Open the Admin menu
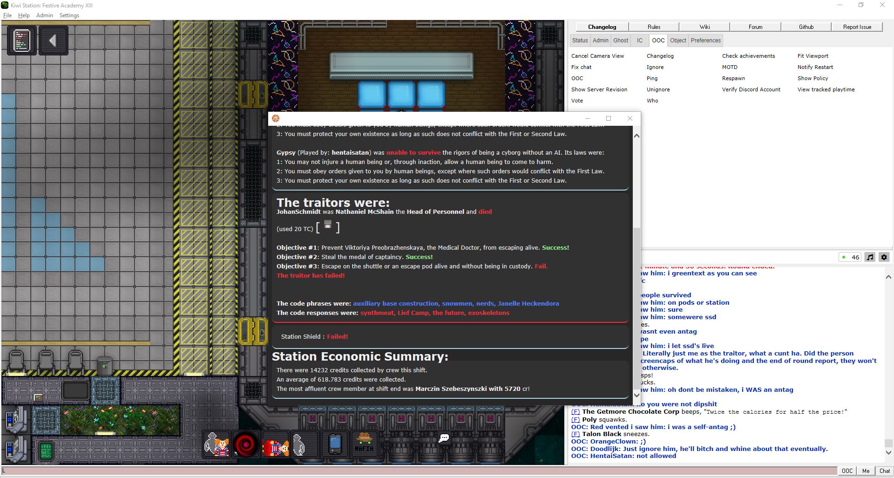Screen dimensions: 894x478 [45, 15]
